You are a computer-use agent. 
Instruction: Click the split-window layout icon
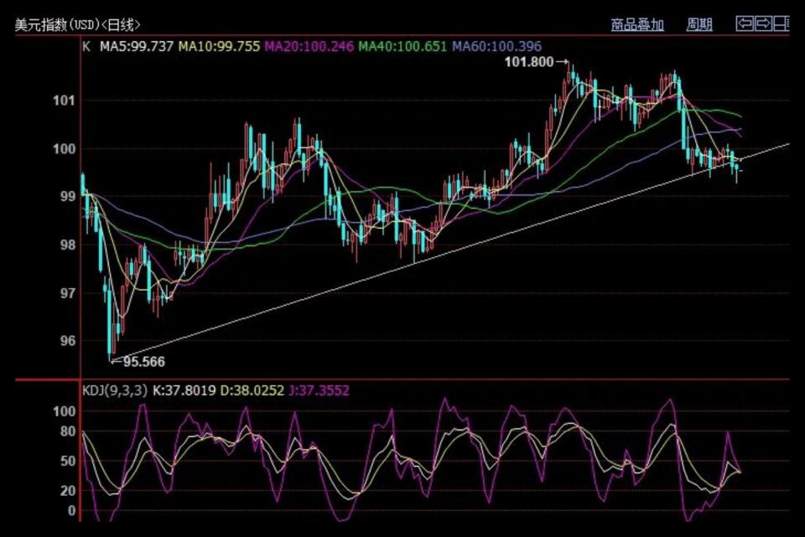[x=781, y=23]
